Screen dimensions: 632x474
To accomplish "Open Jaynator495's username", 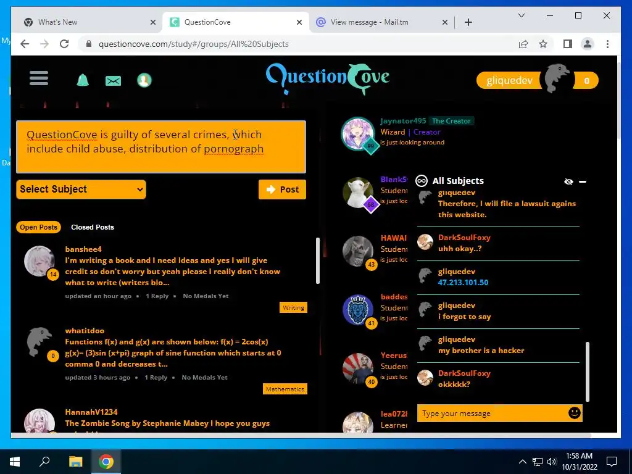I will 402,120.
